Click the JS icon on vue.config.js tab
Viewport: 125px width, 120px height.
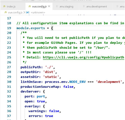[29, 7]
